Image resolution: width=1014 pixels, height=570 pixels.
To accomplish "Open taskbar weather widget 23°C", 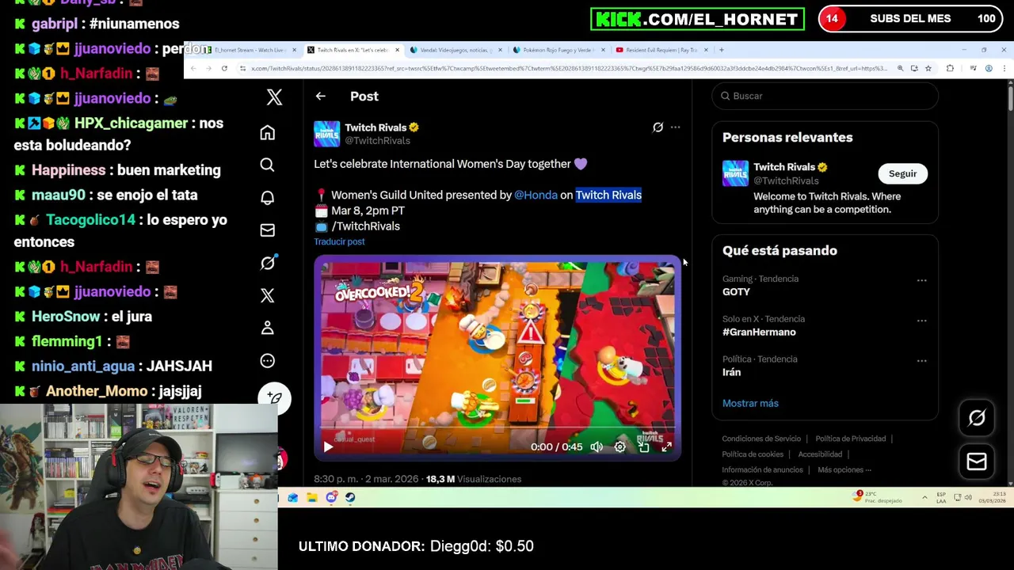I will point(879,497).
